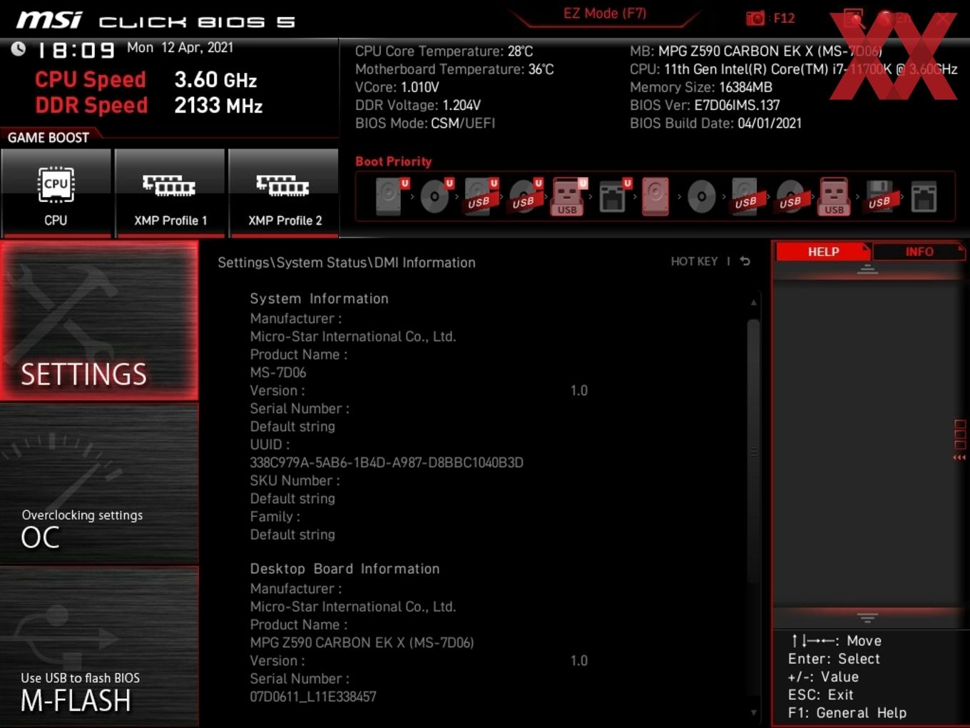Select the Family label
The width and height of the screenshot is (970, 728).
tap(275, 516)
